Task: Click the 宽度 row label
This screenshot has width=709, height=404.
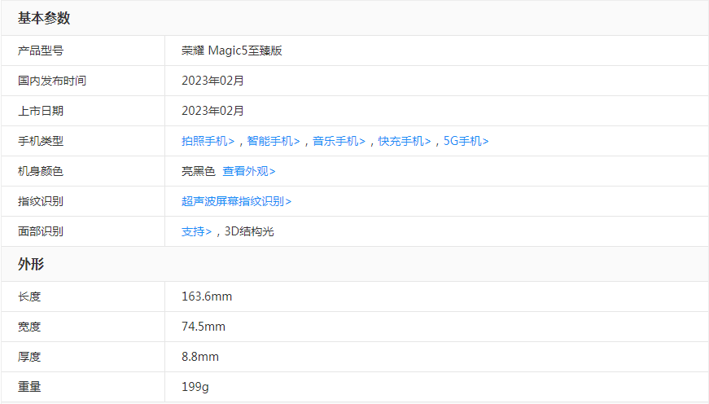Action: coord(29,327)
